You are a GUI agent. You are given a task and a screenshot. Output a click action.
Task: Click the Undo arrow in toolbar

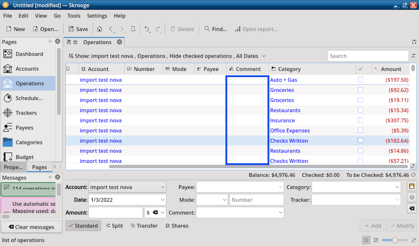point(147,29)
